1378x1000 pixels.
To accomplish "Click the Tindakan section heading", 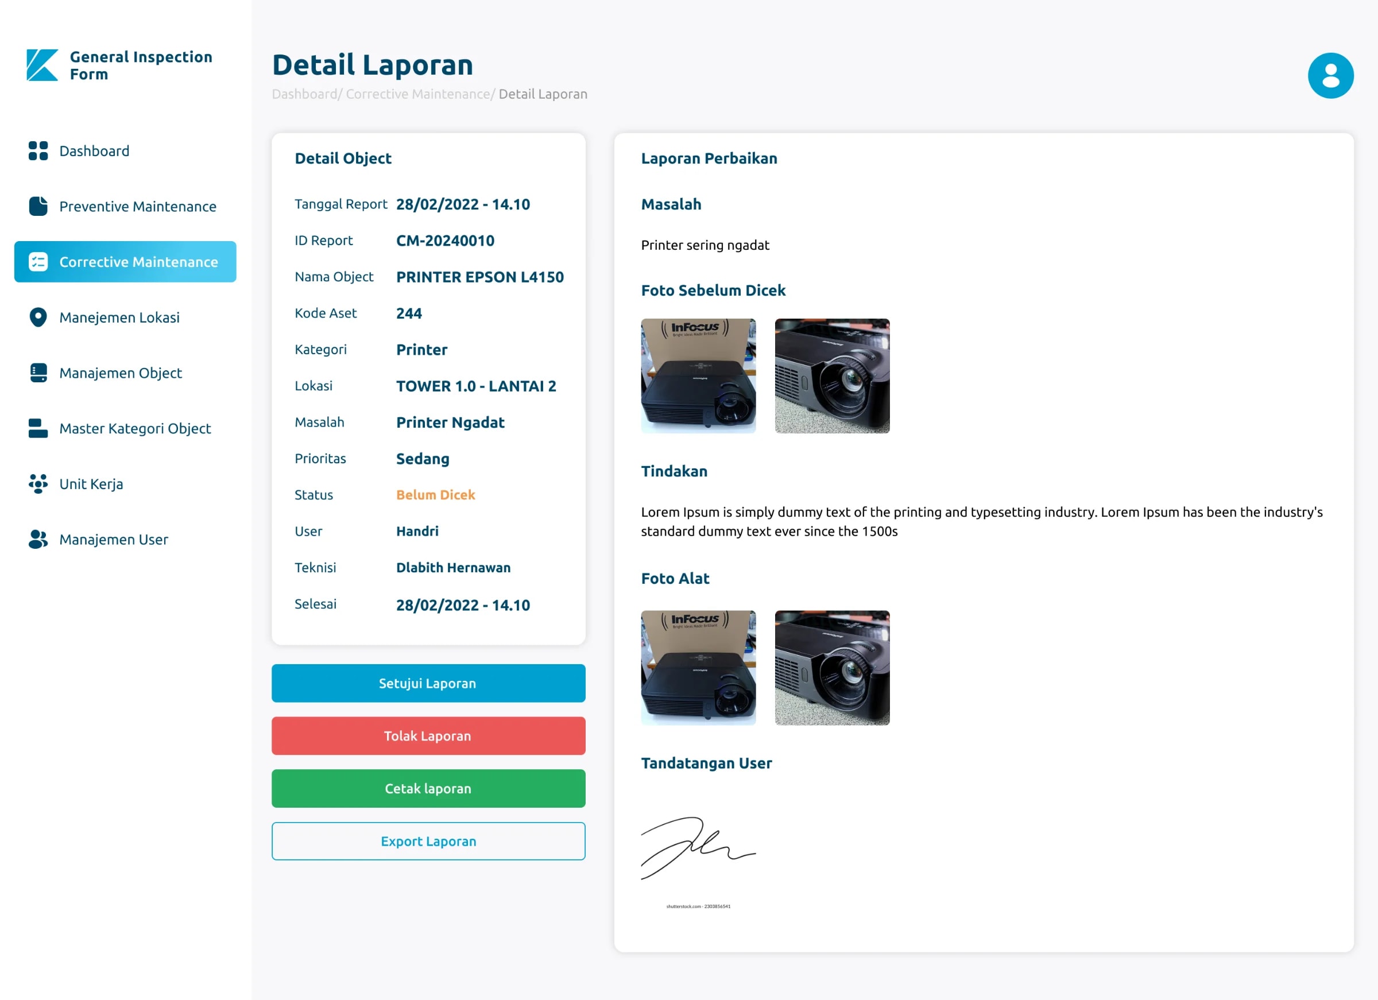I will 675,471.
